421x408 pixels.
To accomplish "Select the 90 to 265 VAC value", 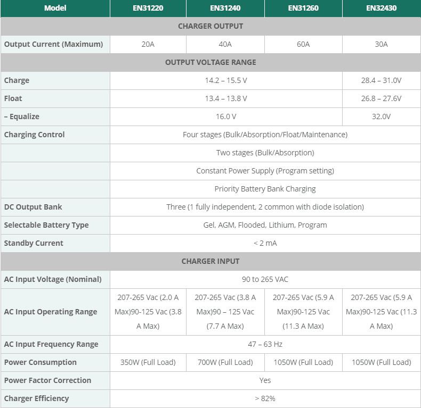I will coord(265,279).
